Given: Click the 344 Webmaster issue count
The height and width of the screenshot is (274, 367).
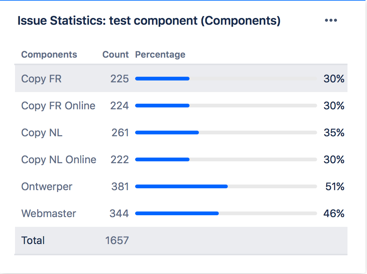Looking at the screenshot, I should click(119, 214).
